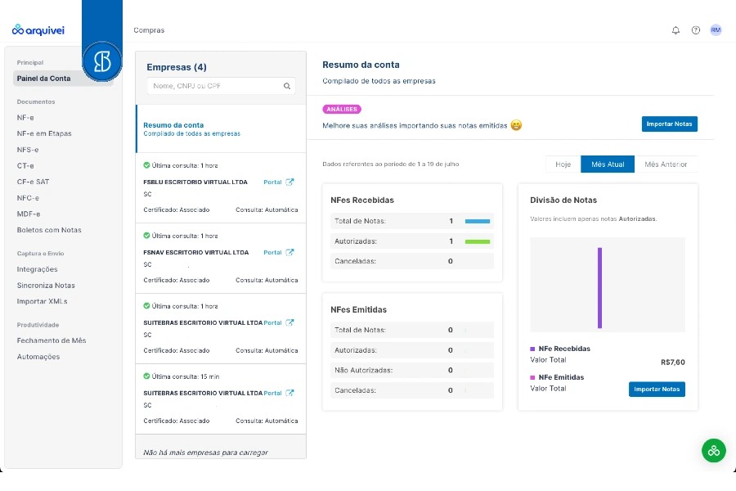The image size is (736, 491).
Task: Open the RM user avatar menu
Action: click(x=716, y=30)
